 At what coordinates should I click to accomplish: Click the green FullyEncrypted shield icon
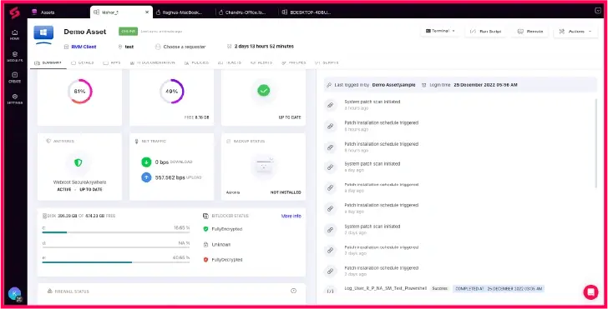[206, 229]
